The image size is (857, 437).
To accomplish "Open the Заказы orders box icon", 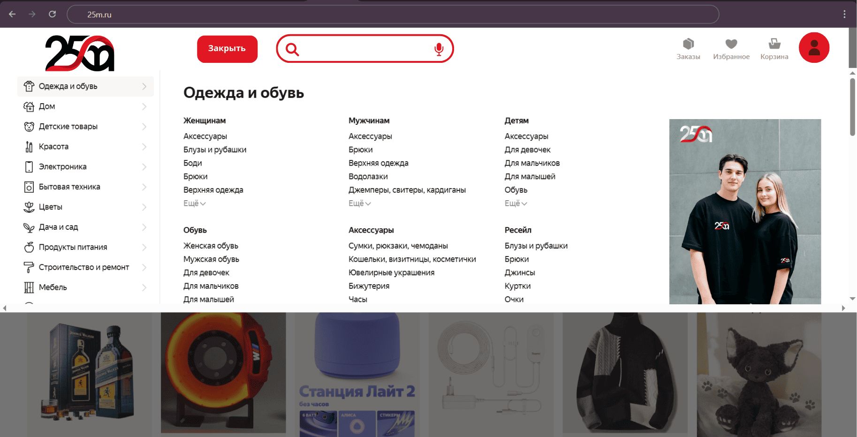I will click(688, 45).
